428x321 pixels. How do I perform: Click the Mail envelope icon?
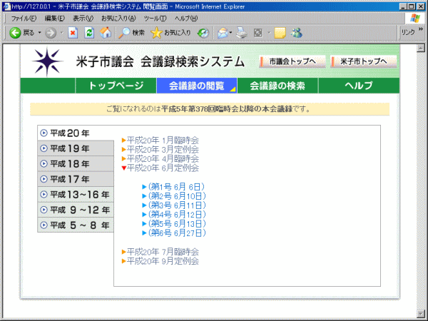click(223, 33)
